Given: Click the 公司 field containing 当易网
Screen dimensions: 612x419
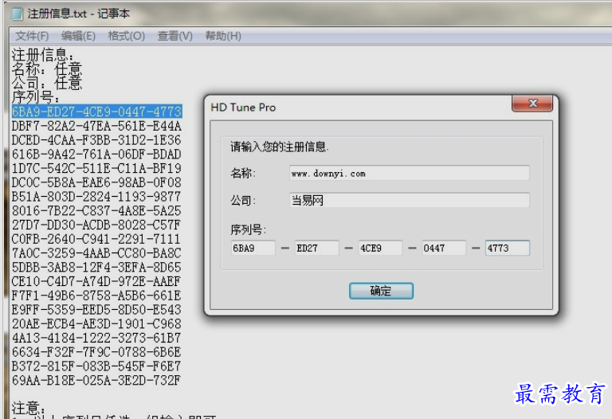Looking at the screenshot, I should click(409, 201).
